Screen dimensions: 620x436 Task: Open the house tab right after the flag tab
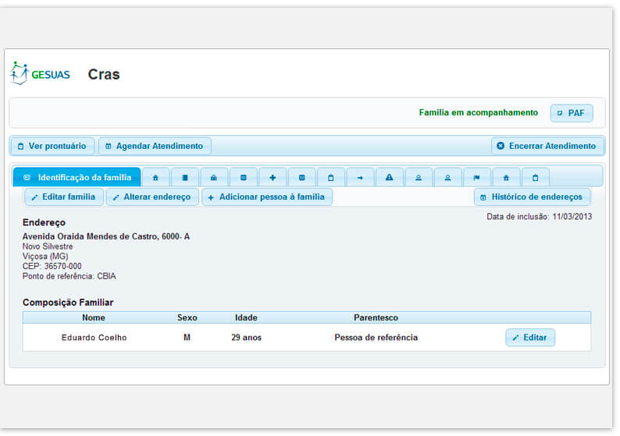(506, 178)
